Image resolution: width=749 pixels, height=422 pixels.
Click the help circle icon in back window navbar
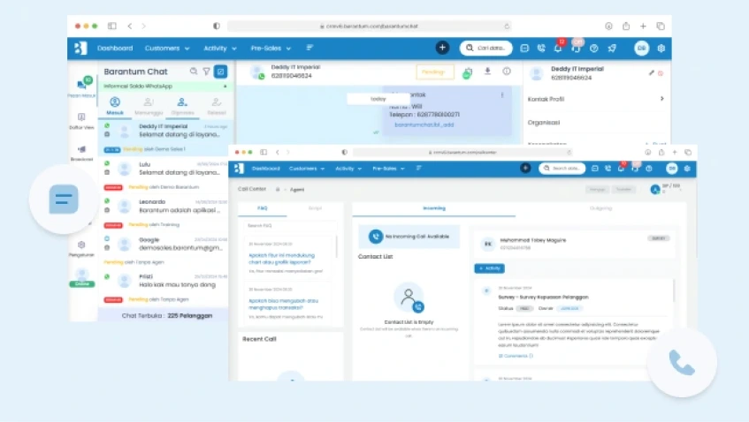(593, 49)
